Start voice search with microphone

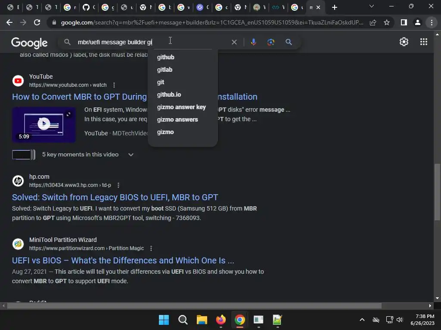point(253,42)
